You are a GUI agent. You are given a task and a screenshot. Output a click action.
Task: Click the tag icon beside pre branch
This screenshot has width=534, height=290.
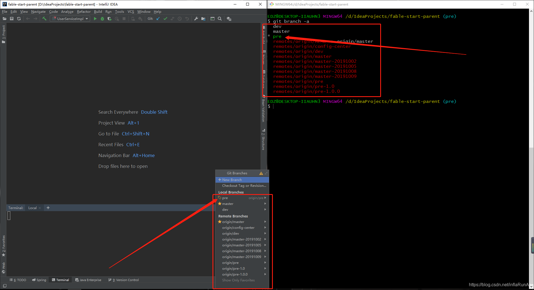(x=220, y=198)
